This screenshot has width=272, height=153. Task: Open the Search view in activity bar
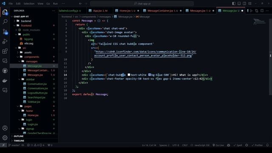(5, 22)
